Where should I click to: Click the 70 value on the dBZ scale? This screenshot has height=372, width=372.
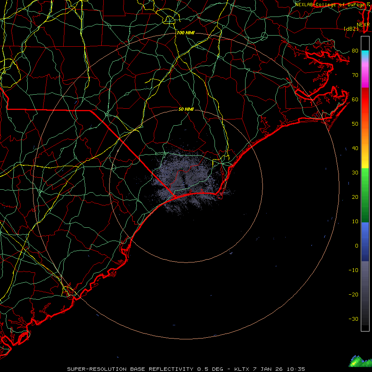[x=355, y=75]
